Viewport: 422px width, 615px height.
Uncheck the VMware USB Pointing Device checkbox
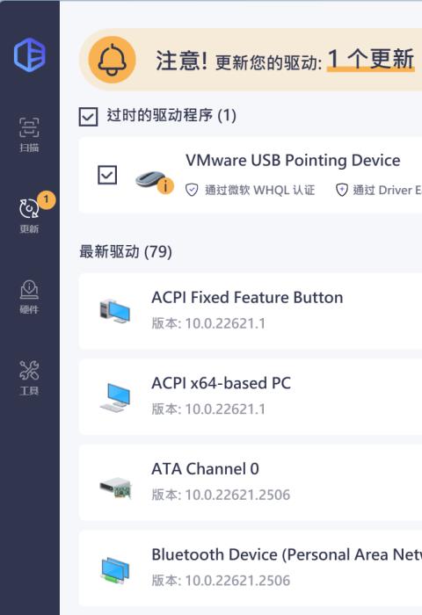[107, 175]
